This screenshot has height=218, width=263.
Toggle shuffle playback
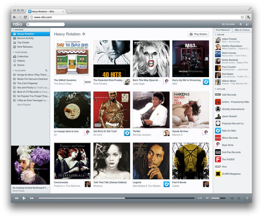click(x=232, y=198)
